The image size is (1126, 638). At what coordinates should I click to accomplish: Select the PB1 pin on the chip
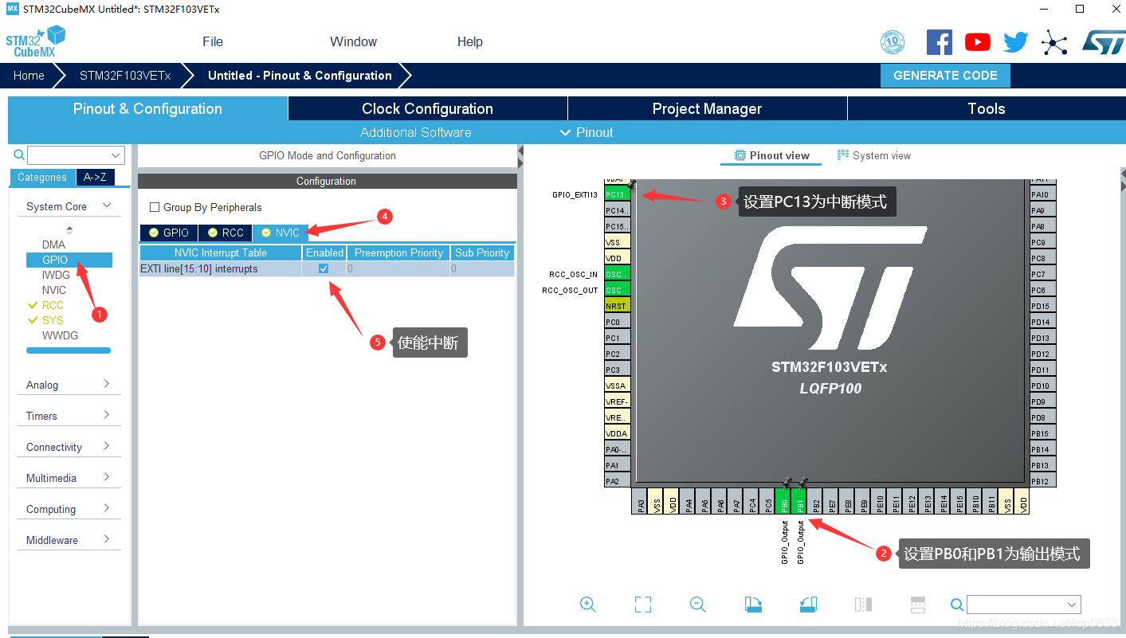point(799,501)
